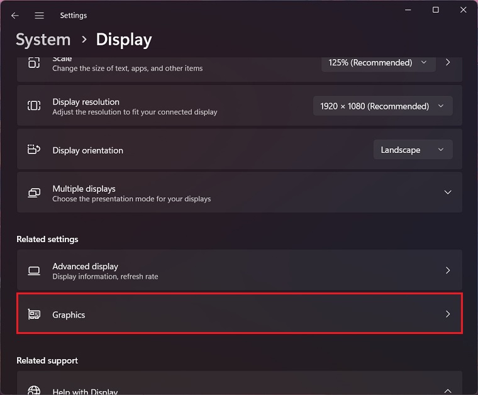This screenshot has height=395, width=478.
Task: Click the Display orientation icon
Action: [x=34, y=150]
